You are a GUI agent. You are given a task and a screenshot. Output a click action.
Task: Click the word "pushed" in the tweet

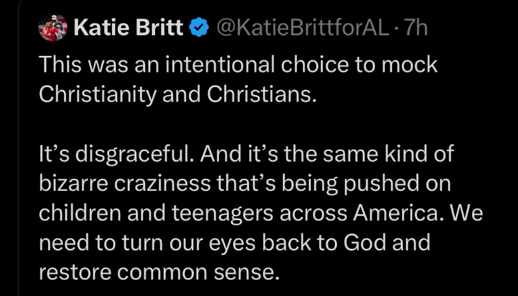(x=382, y=184)
